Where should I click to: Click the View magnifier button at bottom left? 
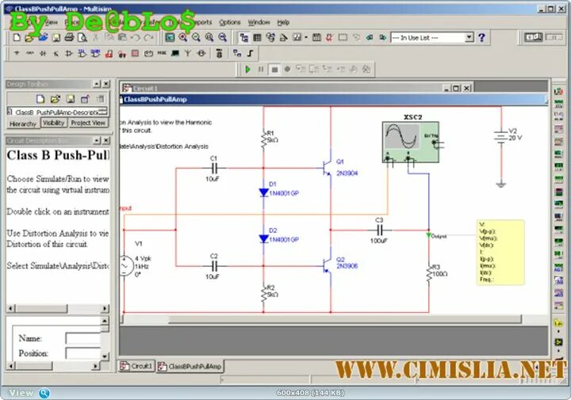coord(44,393)
